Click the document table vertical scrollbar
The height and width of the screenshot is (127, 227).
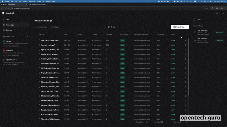[x=188, y=68]
